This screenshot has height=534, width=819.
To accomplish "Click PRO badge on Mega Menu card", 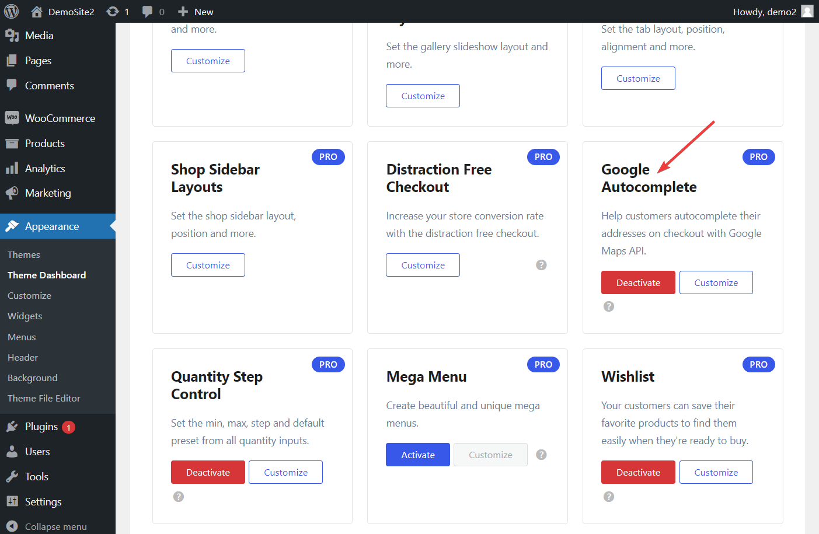I will pos(543,364).
